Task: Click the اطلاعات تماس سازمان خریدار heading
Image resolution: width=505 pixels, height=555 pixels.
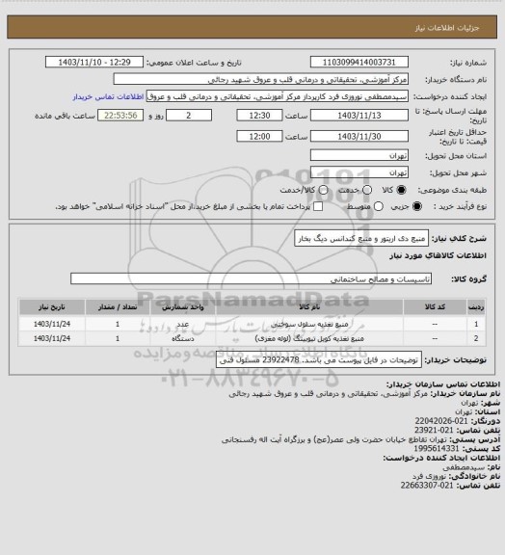Action: pos(443,384)
